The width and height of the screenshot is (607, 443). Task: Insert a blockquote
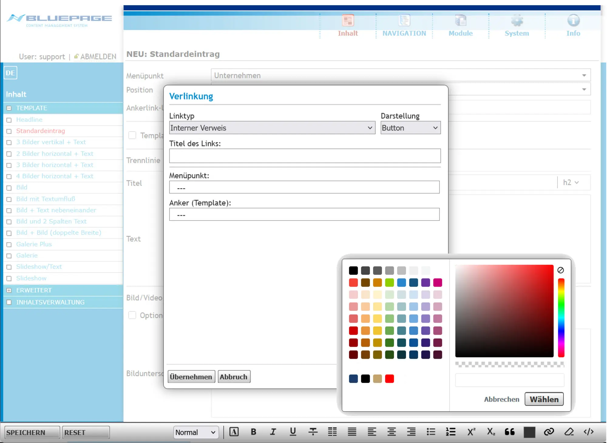[x=510, y=432]
